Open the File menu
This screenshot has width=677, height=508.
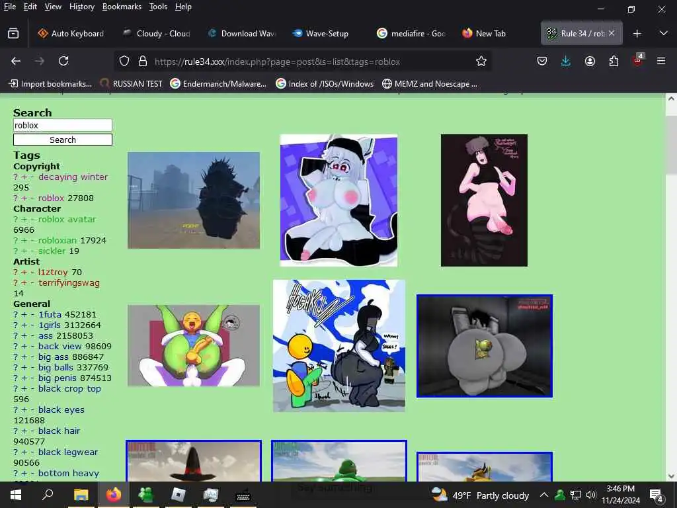[9, 7]
